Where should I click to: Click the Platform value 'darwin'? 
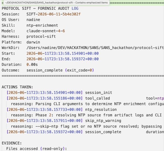(x=33, y=42)
